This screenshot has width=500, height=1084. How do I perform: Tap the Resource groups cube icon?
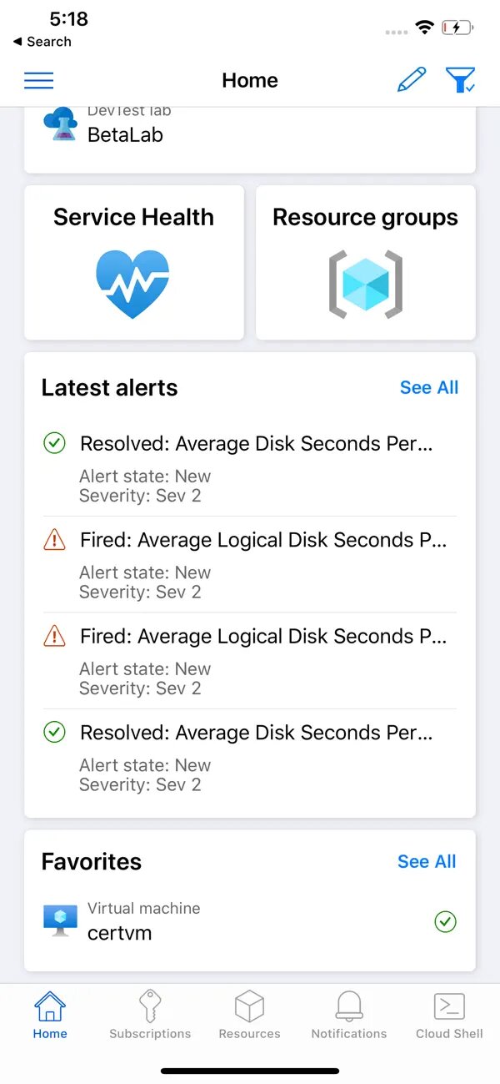[366, 284]
